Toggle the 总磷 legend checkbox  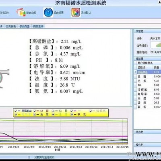(35, 111)
